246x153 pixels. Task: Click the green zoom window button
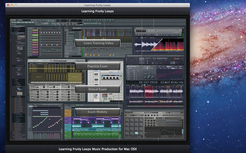16,5
